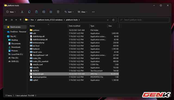Open the recent locations chevron
174x100 pixels.
pos(16,20)
